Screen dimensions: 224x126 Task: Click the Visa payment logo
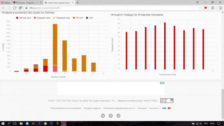[164, 108]
